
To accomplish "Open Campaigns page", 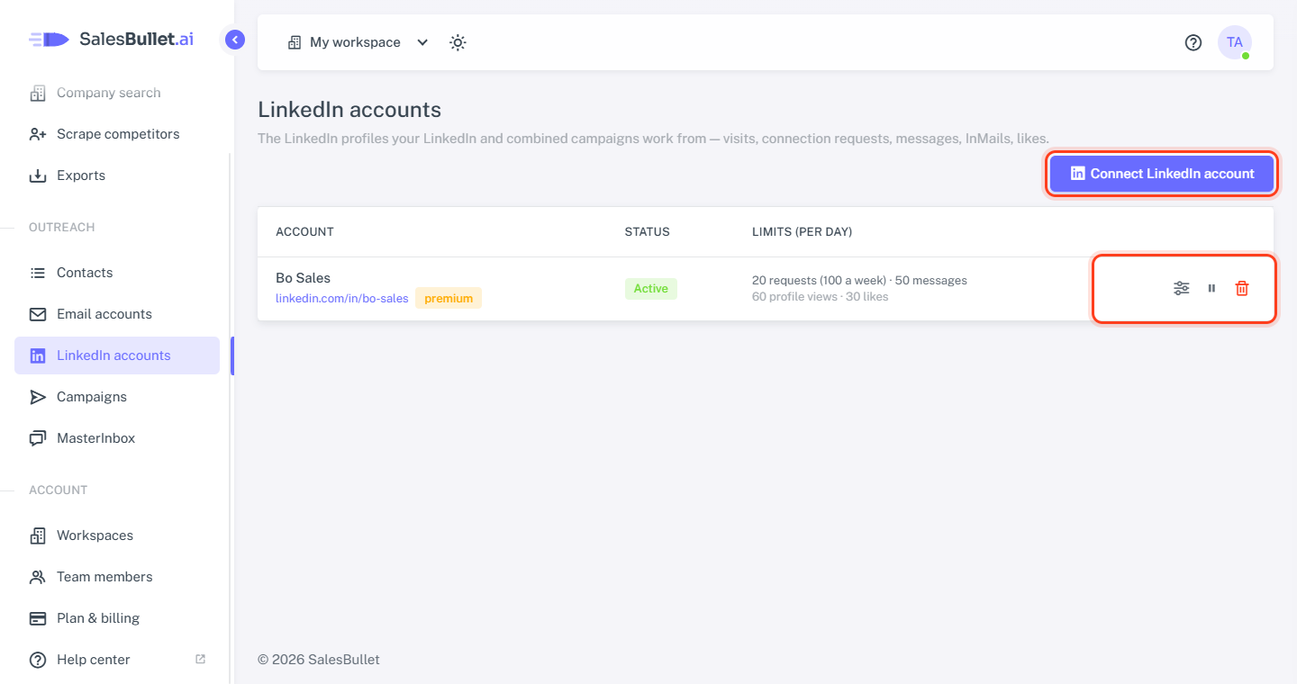I will point(117,397).
